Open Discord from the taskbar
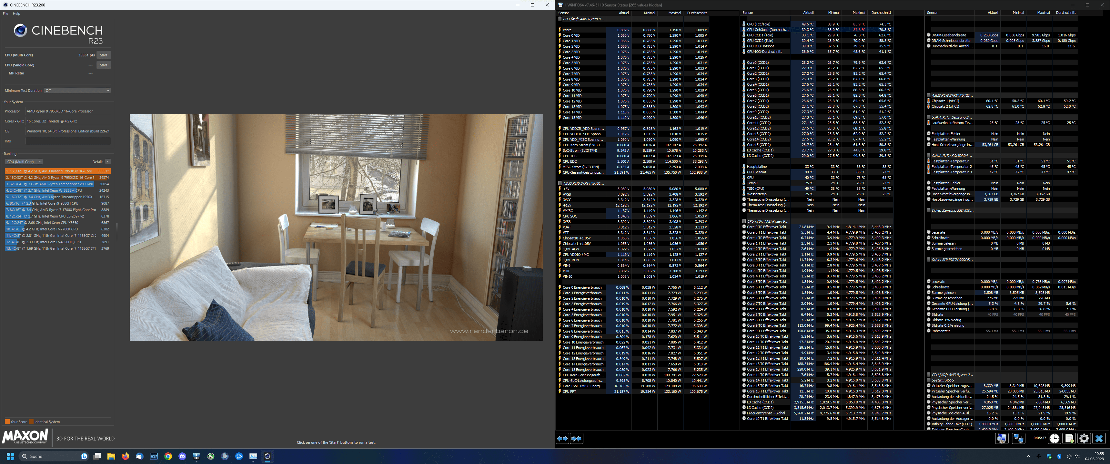 [x=182, y=456]
